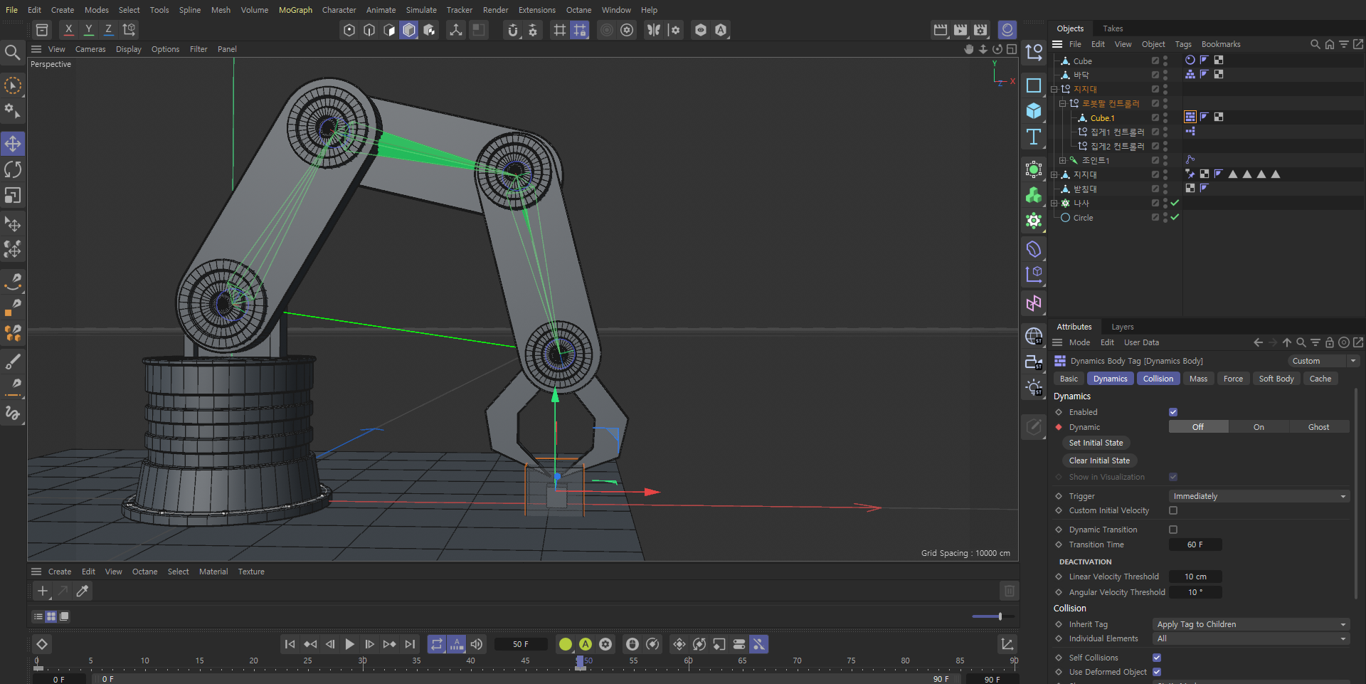Viewport: 1366px width, 684px height.
Task: Set Dynamic to On
Action: pyautogui.click(x=1259, y=427)
